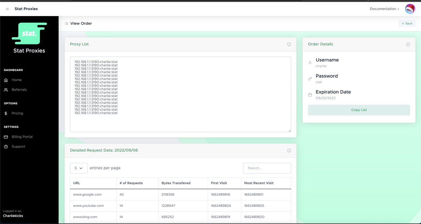Click the Search field in request table
421x224 pixels.
pyautogui.click(x=267, y=168)
